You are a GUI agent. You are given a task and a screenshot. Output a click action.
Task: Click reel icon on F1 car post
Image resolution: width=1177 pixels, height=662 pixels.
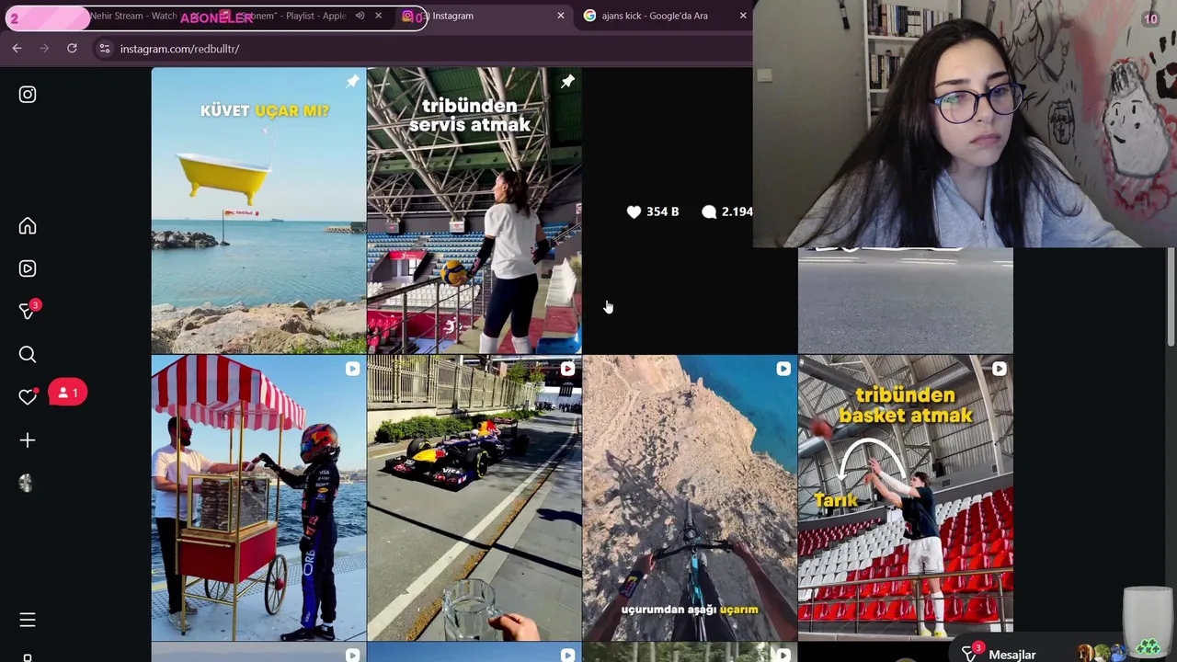pos(567,370)
